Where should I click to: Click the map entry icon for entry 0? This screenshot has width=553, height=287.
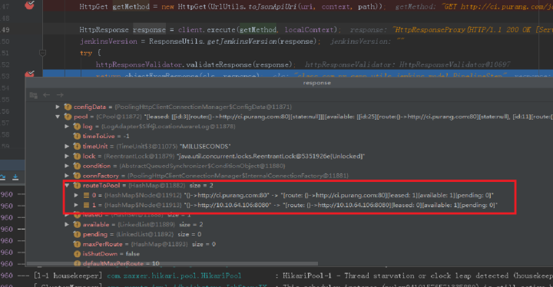86,195
